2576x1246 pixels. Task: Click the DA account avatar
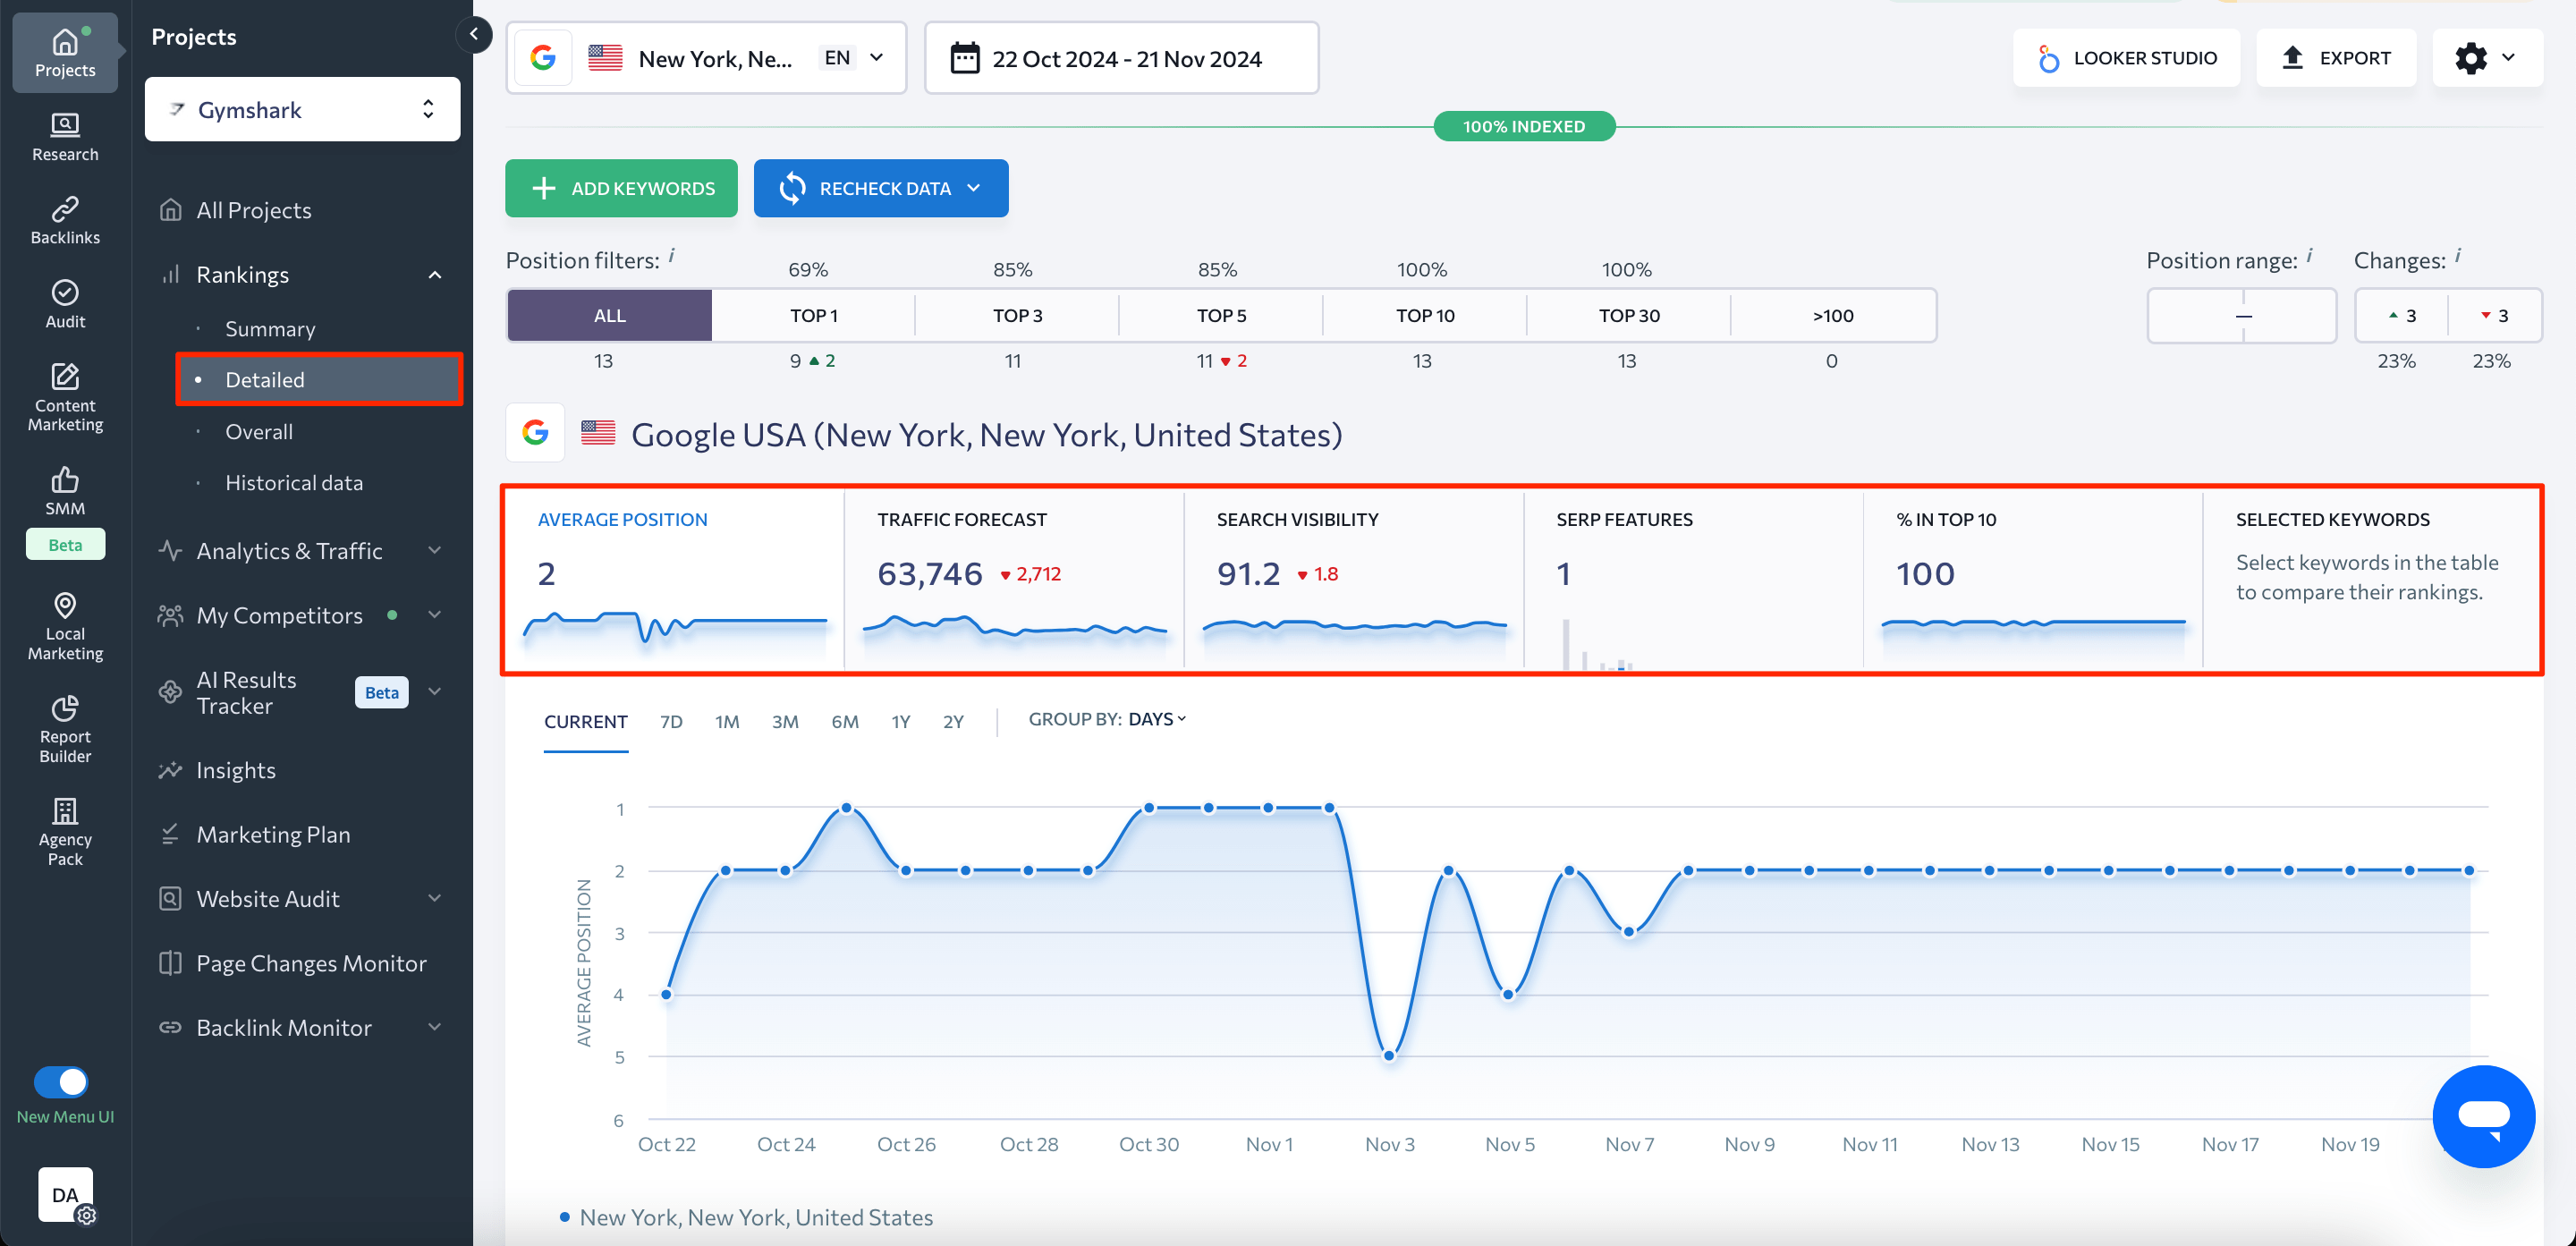click(65, 1194)
